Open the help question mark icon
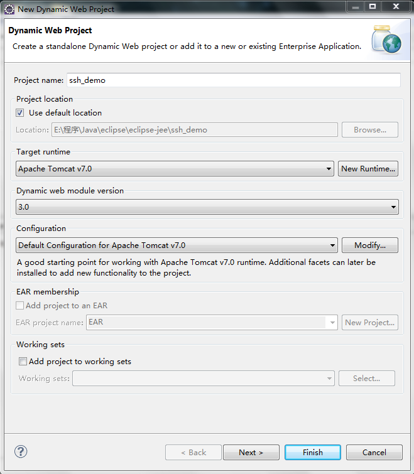Screen dimensions: 414x474 coord(21,451)
